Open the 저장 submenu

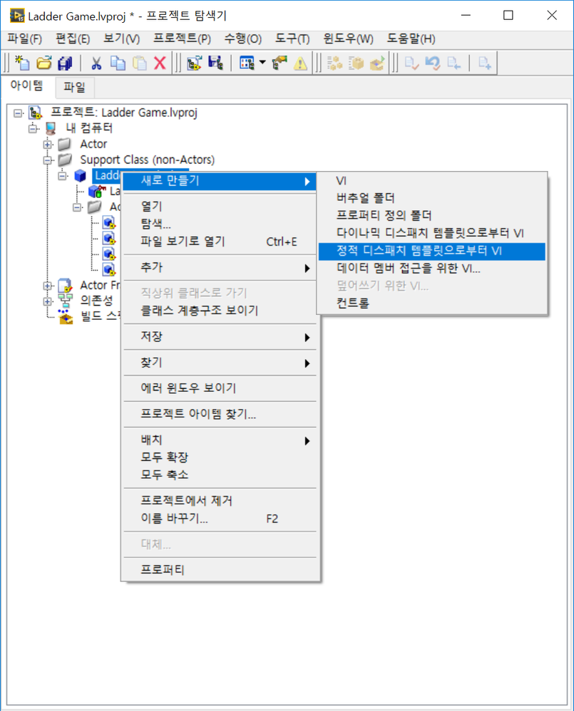point(220,336)
